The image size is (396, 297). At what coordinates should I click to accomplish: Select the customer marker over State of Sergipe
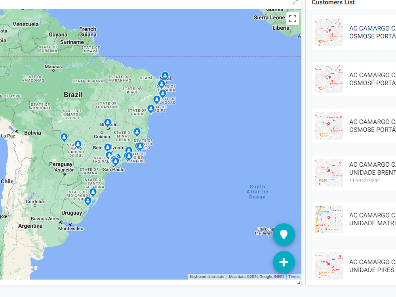click(x=151, y=109)
